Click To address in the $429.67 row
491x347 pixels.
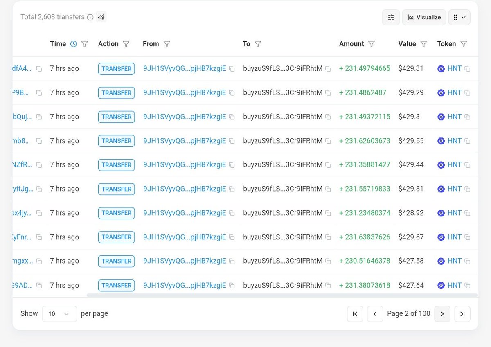pos(283,237)
